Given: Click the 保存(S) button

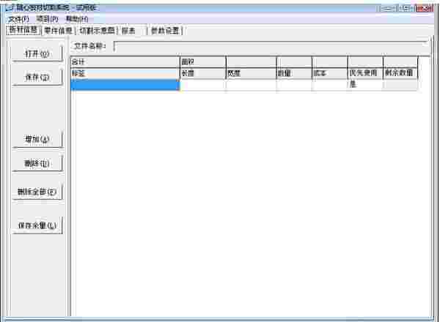Looking at the screenshot, I should pyautogui.click(x=37, y=78).
